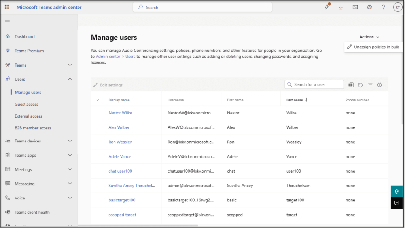The width and height of the screenshot is (405, 228).
Task: Click inside the Search for a user field
Action: (314, 84)
